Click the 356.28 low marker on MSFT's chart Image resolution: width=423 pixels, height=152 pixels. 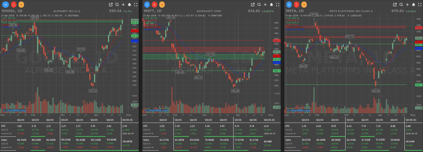click(235, 91)
